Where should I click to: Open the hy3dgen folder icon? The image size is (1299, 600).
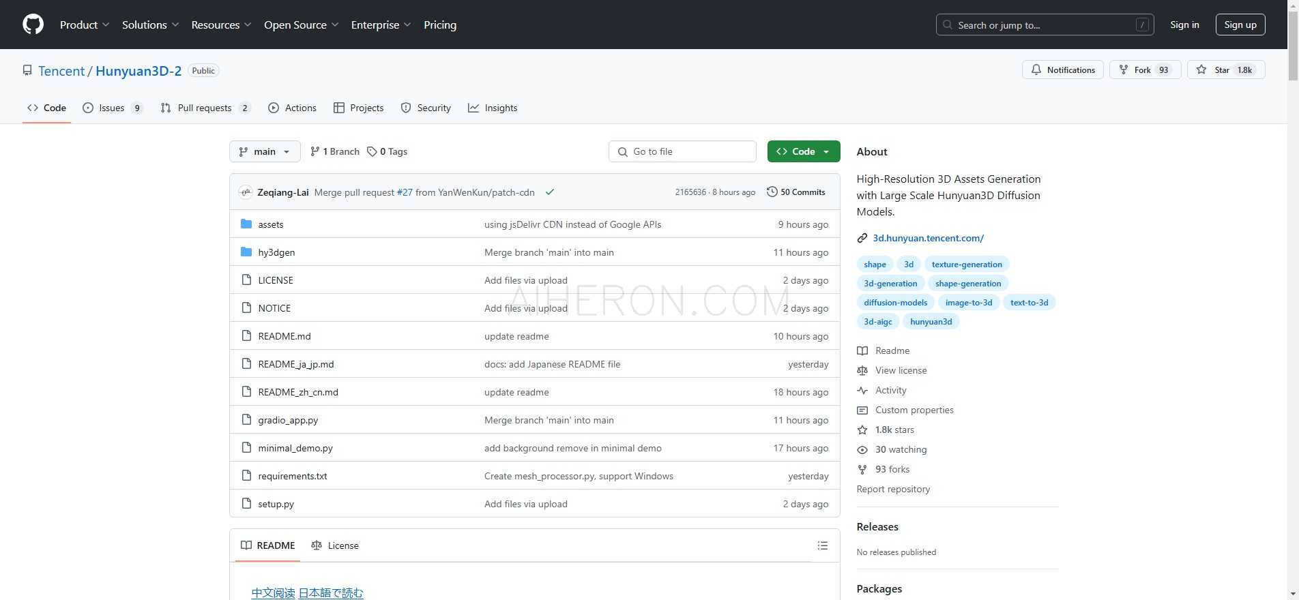[246, 252]
